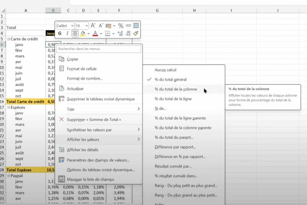Apply accounting number format

click(x=108, y=26)
